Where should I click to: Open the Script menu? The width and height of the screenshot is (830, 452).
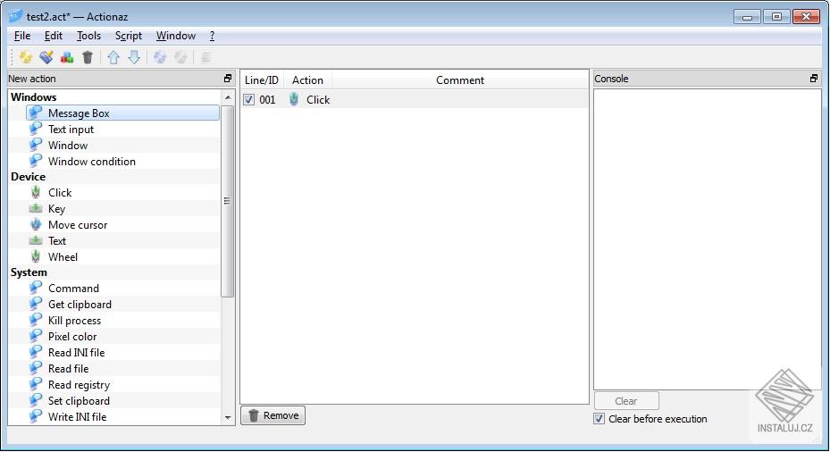129,36
